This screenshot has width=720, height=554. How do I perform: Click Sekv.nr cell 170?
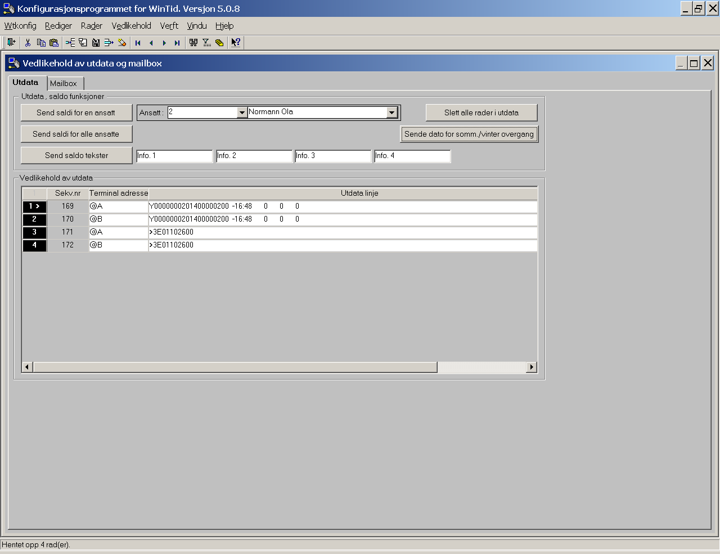pos(68,219)
